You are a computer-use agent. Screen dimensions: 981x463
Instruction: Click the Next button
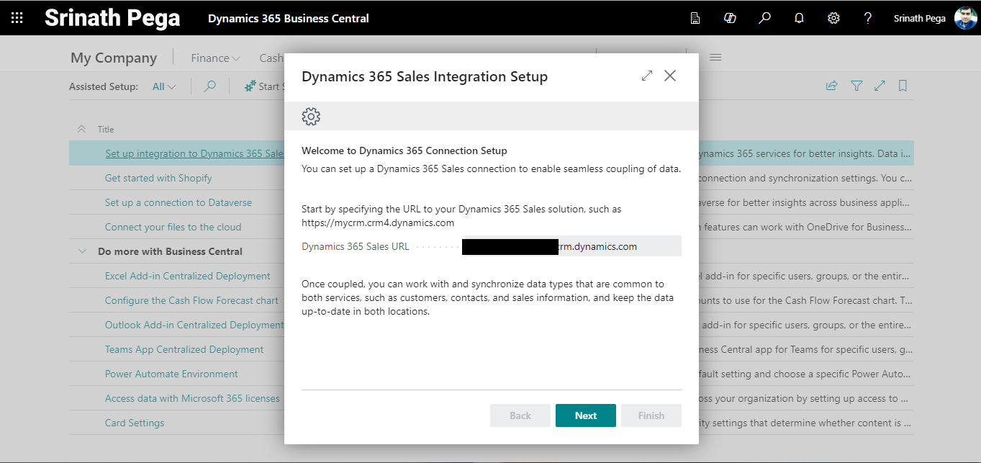585,415
